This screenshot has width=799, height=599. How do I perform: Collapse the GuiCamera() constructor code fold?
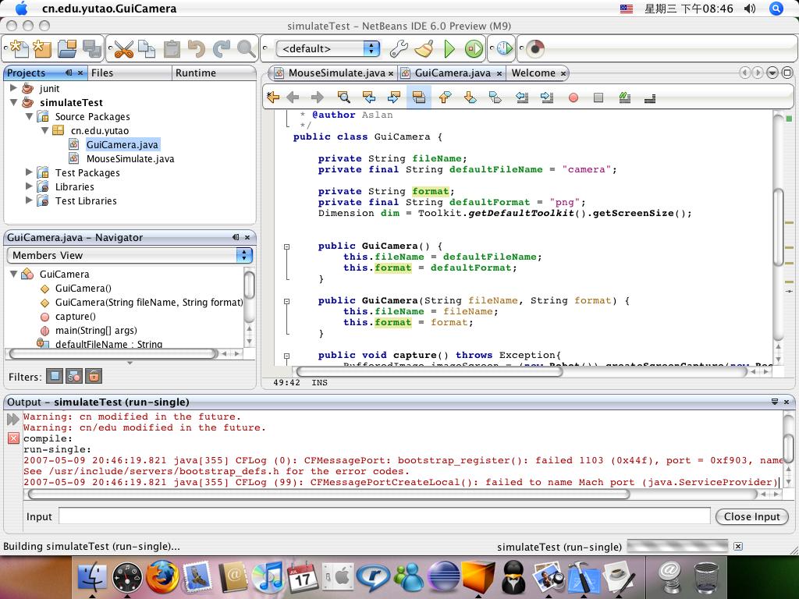tap(287, 246)
